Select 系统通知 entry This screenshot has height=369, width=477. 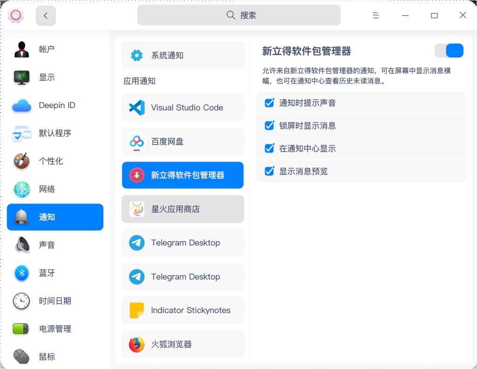183,55
